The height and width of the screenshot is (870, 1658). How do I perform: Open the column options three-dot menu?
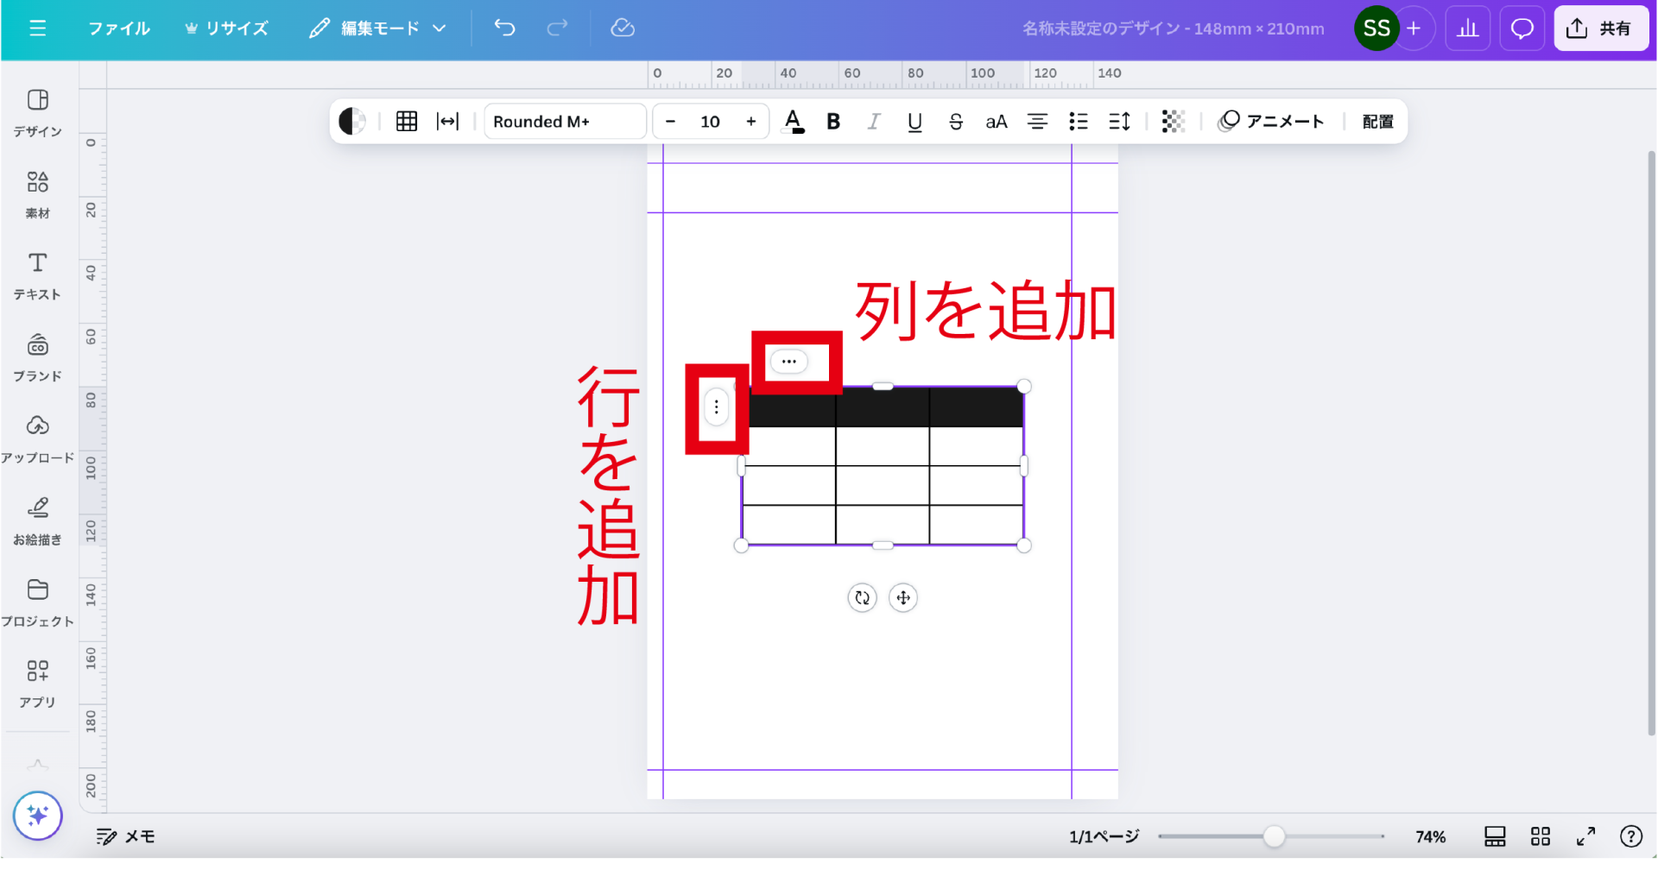pyautogui.click(x=788, y=362)
